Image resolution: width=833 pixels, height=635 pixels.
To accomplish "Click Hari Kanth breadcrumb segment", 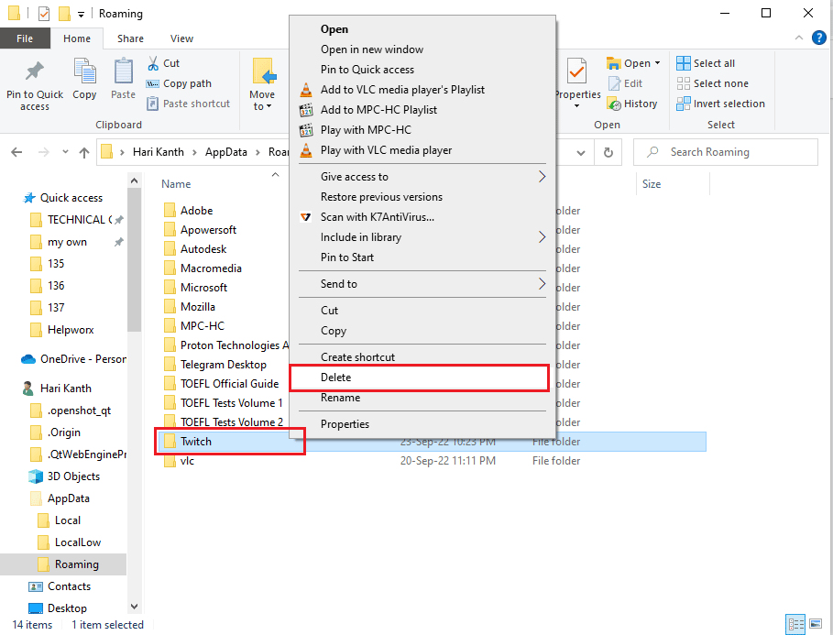I will (x=158, y=152).
